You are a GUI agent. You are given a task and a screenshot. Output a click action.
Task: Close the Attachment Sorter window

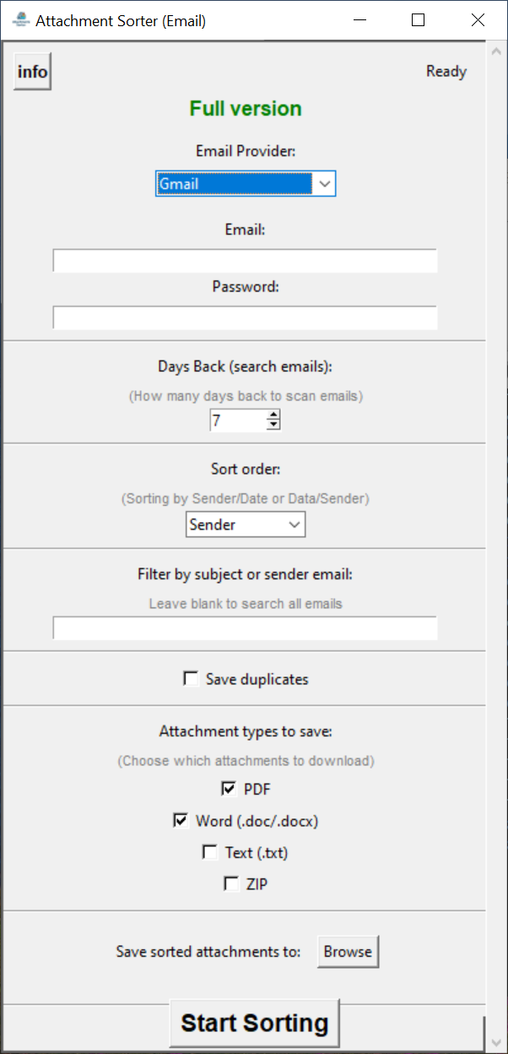coord(478,20)
